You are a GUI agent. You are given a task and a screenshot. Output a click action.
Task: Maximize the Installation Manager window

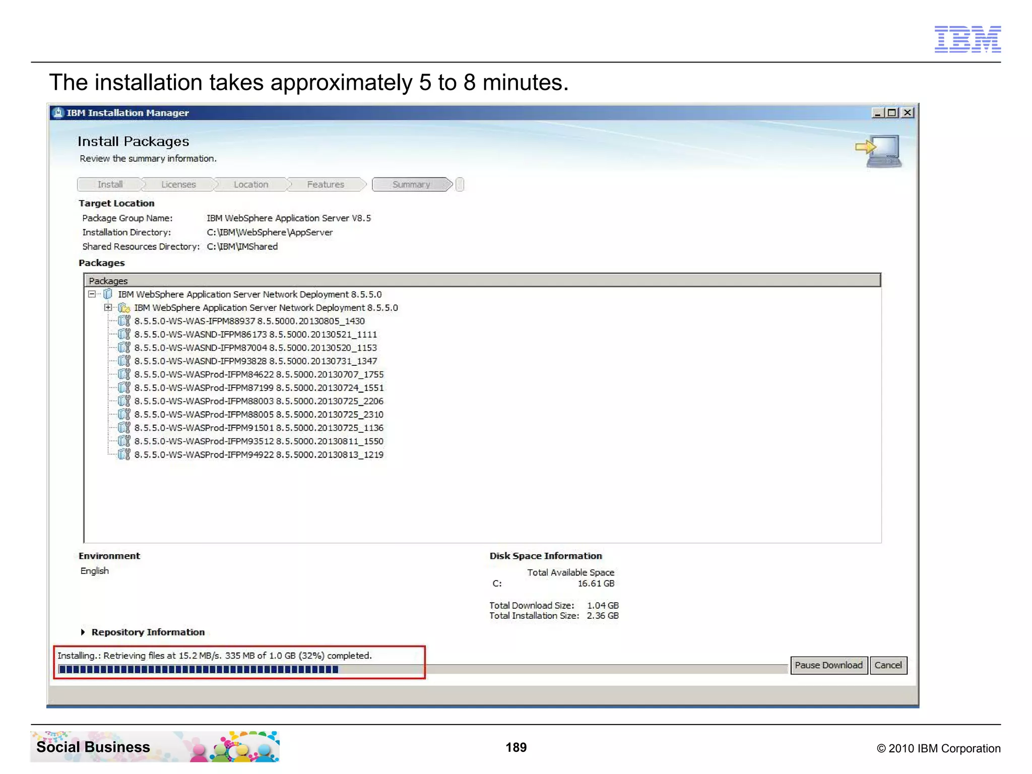(x=892, y=113)
